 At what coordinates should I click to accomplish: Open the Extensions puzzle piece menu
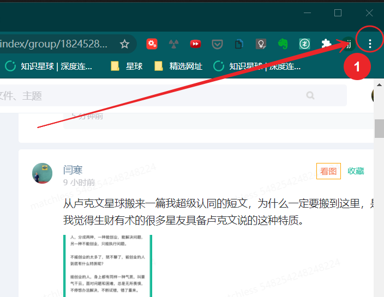tap(326, 44)
